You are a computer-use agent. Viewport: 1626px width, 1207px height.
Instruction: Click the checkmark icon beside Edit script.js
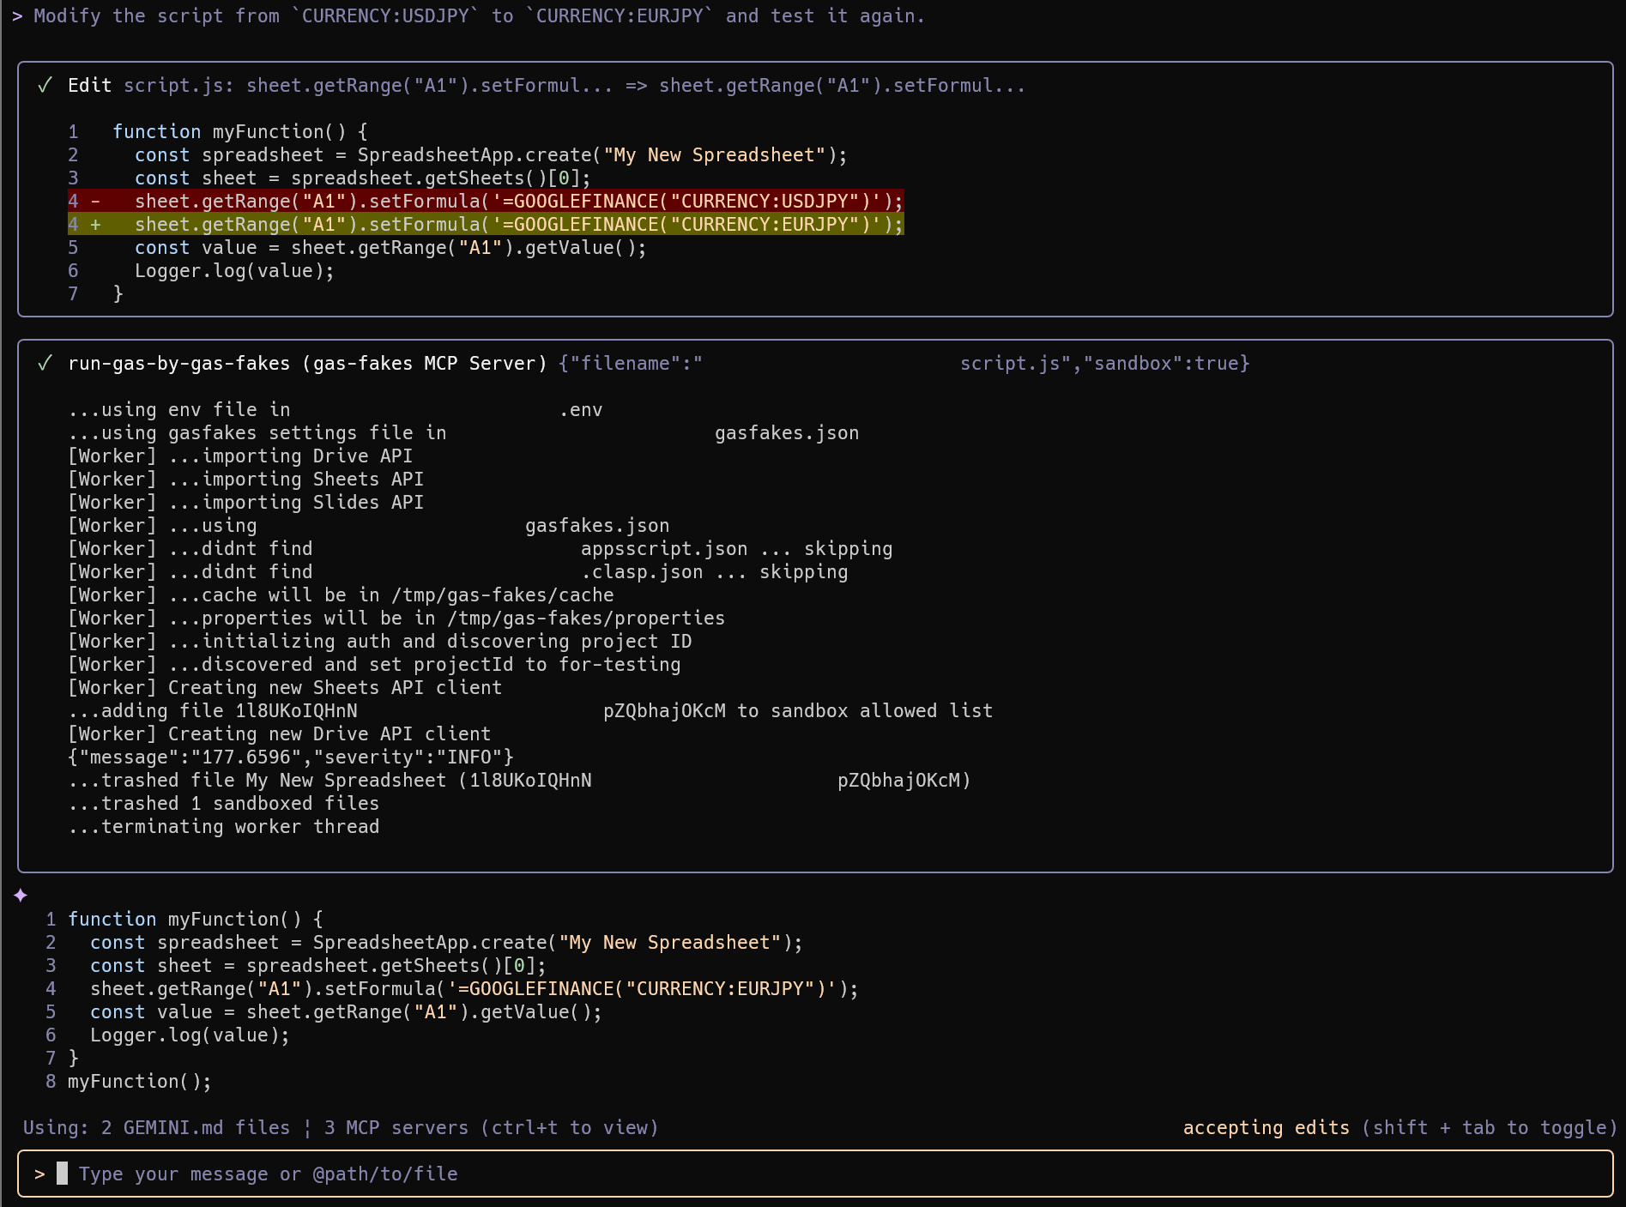pyautogui.click(x=45, y=86)
